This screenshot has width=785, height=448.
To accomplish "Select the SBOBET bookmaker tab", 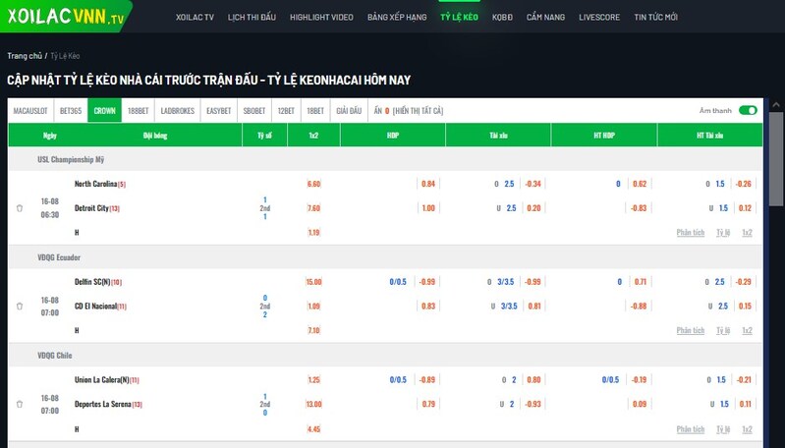I will pyautogui.click(x=254, y=111).
